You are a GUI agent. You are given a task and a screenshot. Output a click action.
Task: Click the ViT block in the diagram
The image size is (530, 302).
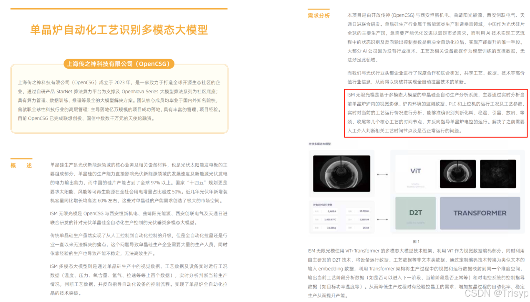(x=416, y=174)
